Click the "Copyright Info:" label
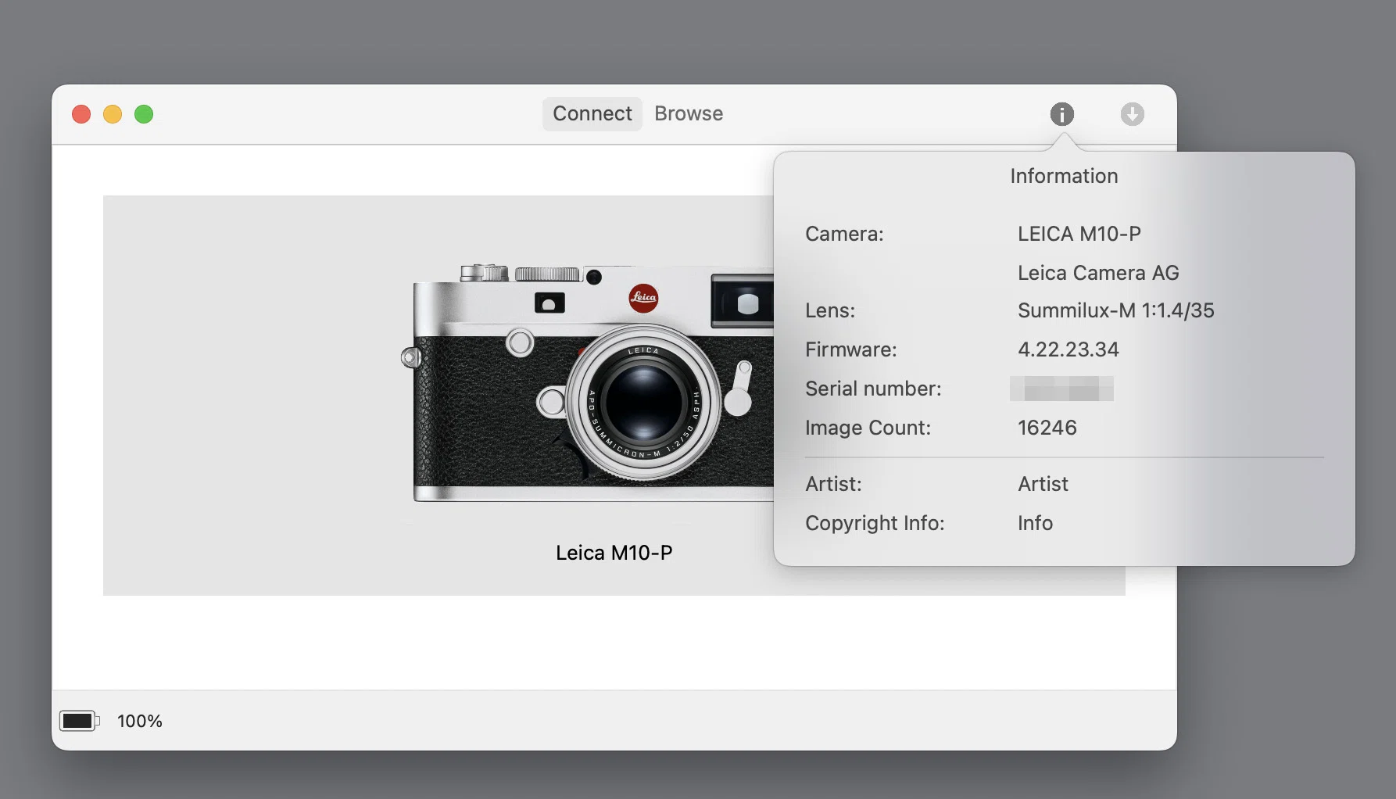This screenshot has height=799, width=1396. (x=875, y=523)
